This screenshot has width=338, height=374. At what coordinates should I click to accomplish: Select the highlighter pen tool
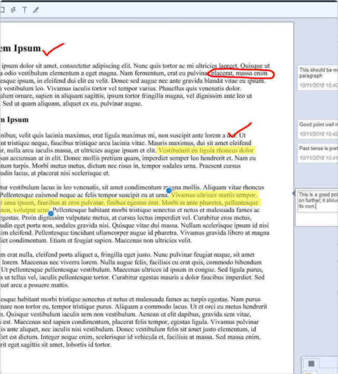click(x=36, y=10)
